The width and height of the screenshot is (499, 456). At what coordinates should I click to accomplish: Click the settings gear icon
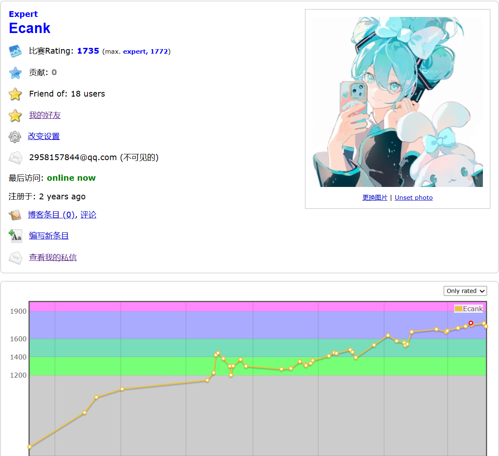pos(15,137)
